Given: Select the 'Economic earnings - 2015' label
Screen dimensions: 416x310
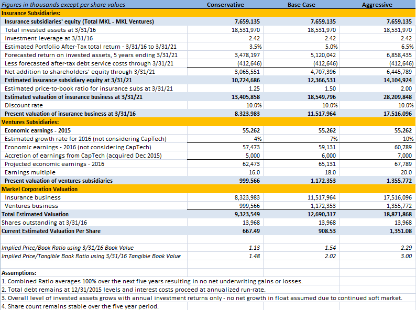Looking at the screenshot, I should click(x=38, y=130).
